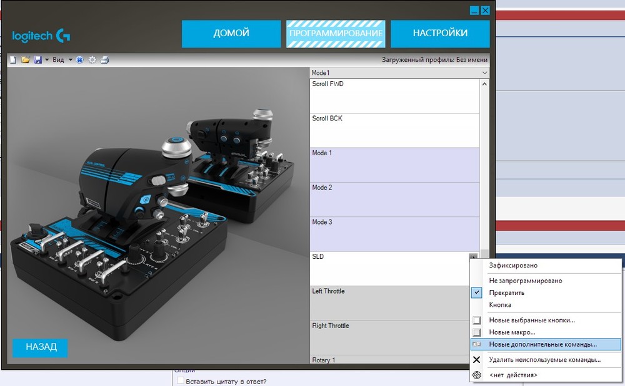Select the Mode 3 row
Image resolution: width=625 pixels, height=386 pixels.
pos(394,234)
